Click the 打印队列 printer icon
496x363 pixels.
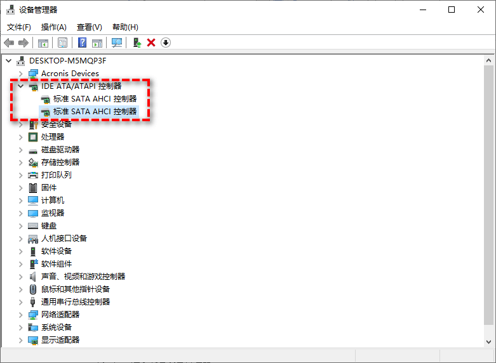coord(33,175)
